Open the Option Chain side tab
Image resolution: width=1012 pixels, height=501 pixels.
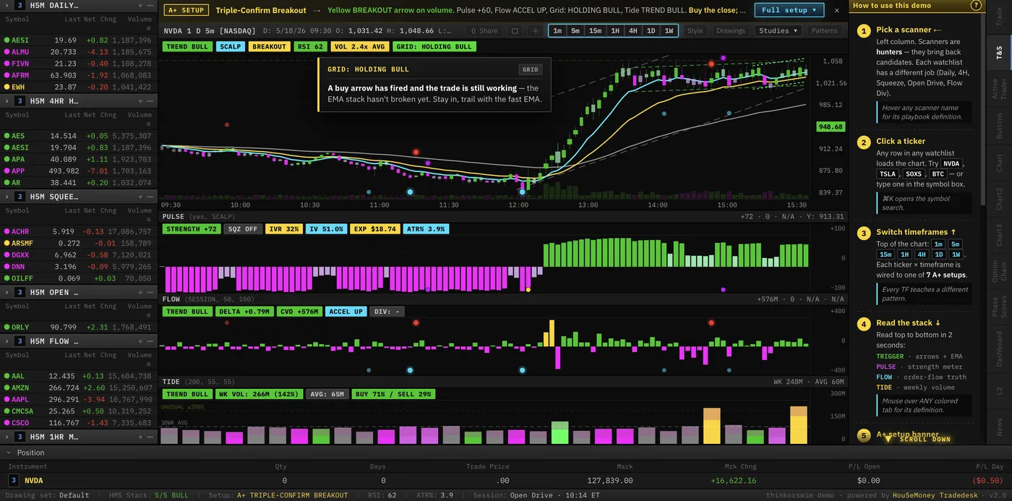[1000, 271]
